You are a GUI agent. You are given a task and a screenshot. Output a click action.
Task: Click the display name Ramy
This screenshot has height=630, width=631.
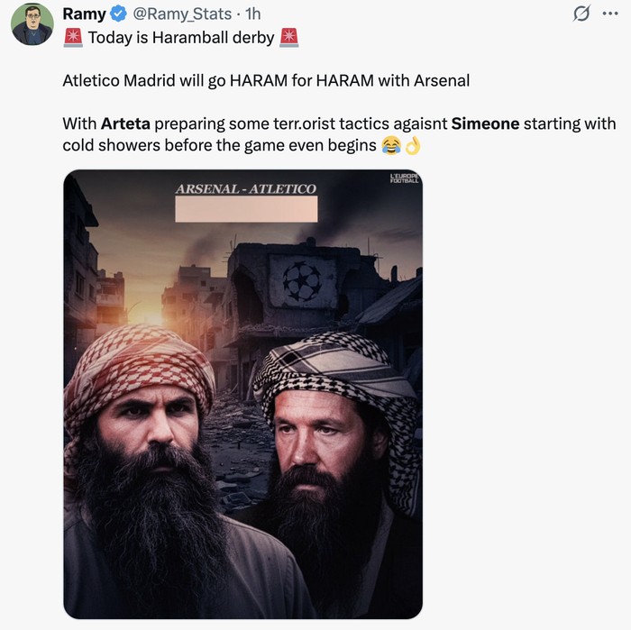84,14
